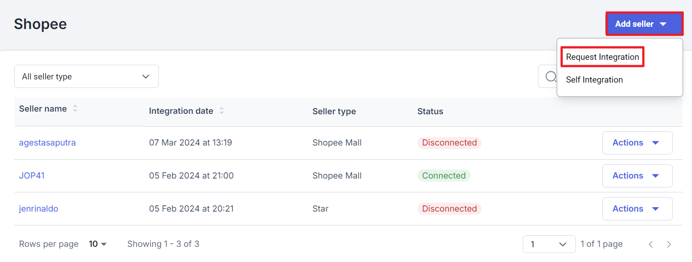692x262 pixels.
Task: Go to next page chevron
Action: [669, 244]
